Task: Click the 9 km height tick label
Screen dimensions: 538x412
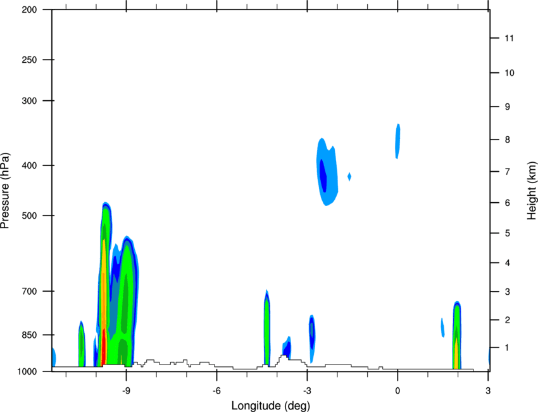Action: (507, 107)
